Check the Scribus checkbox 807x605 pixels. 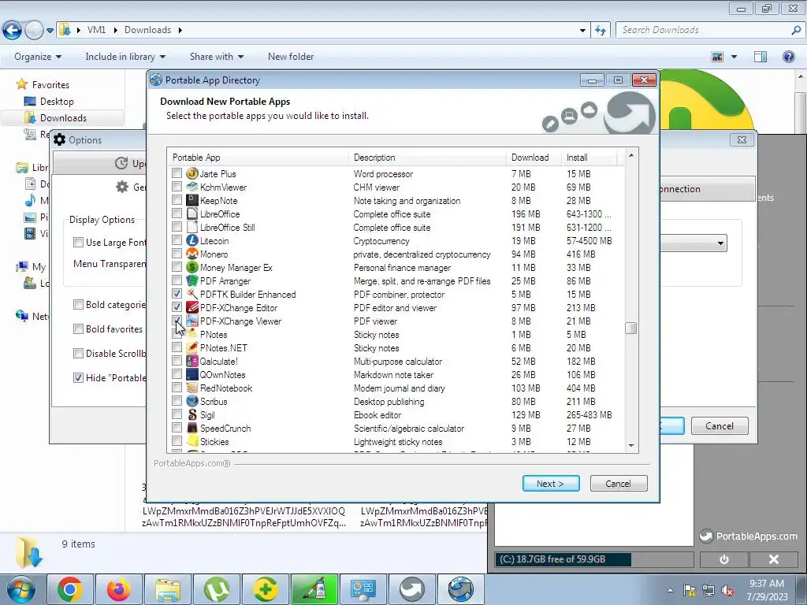coord(177,401)
